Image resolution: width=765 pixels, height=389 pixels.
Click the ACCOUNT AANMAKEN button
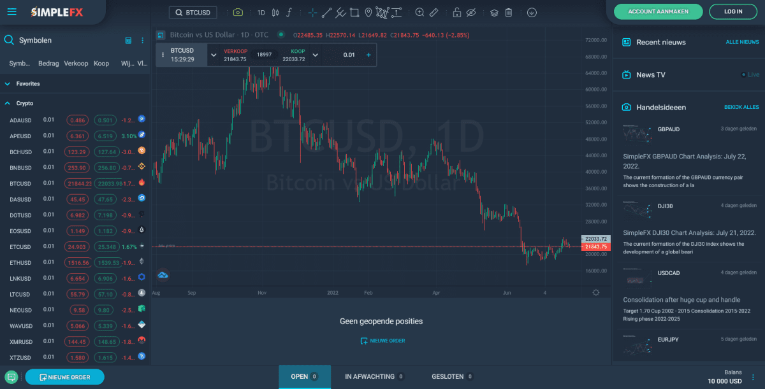click(659, 11)
